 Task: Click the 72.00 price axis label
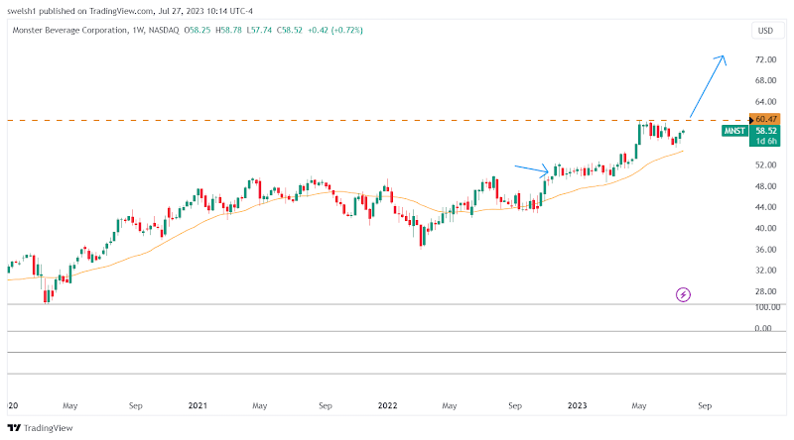coord(765,59)
